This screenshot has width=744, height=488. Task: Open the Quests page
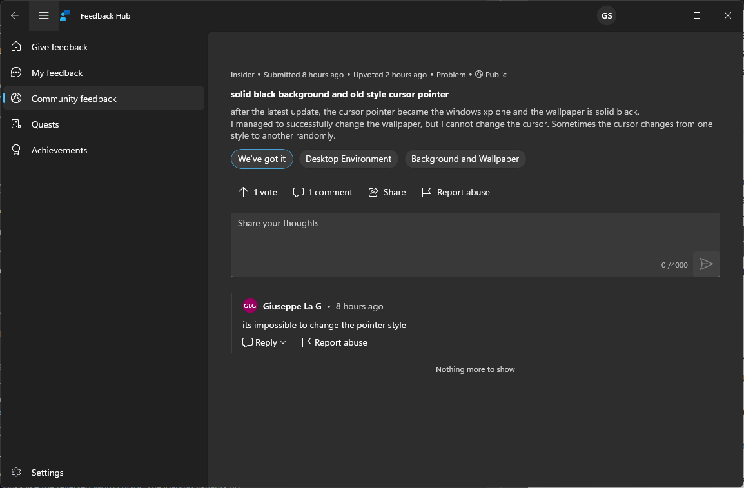coord(104,124)
